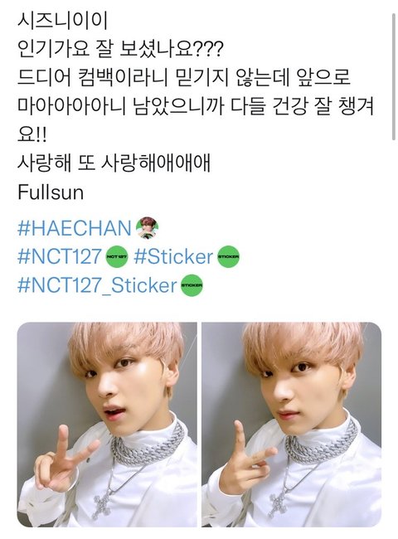This screenshot has width=398, height=539.
Task: Click the cross pendant in the left photo
Action: (102, 504)
